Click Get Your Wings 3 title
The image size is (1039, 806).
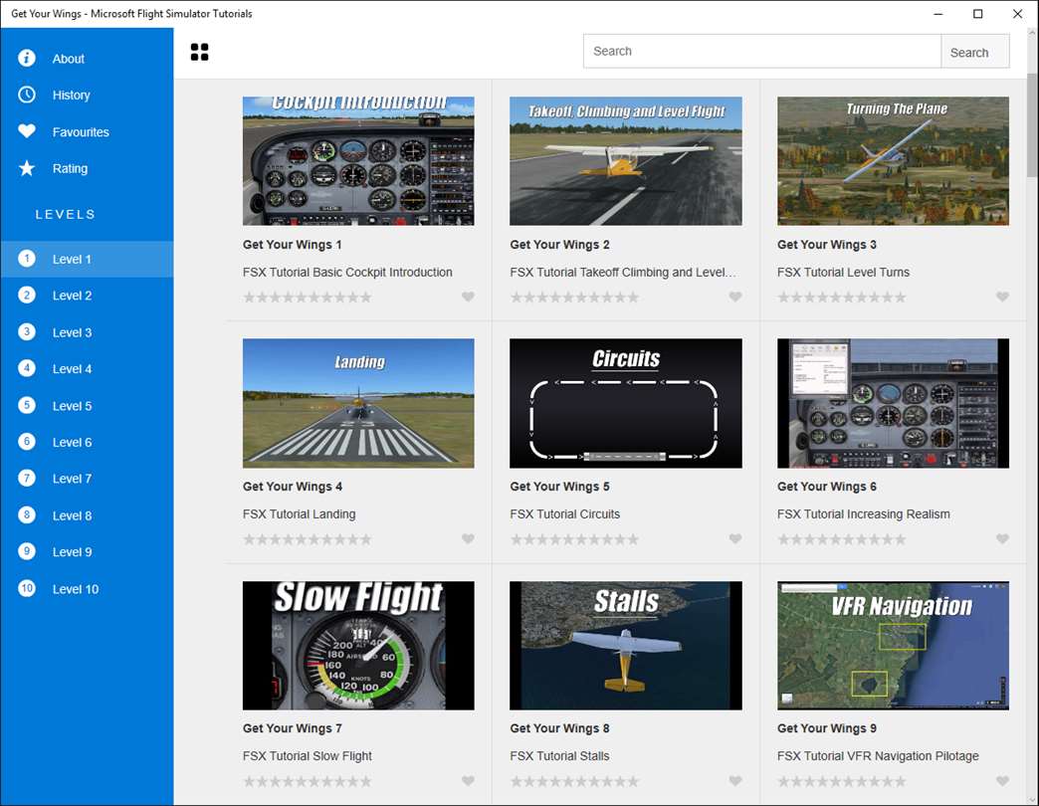827,245
